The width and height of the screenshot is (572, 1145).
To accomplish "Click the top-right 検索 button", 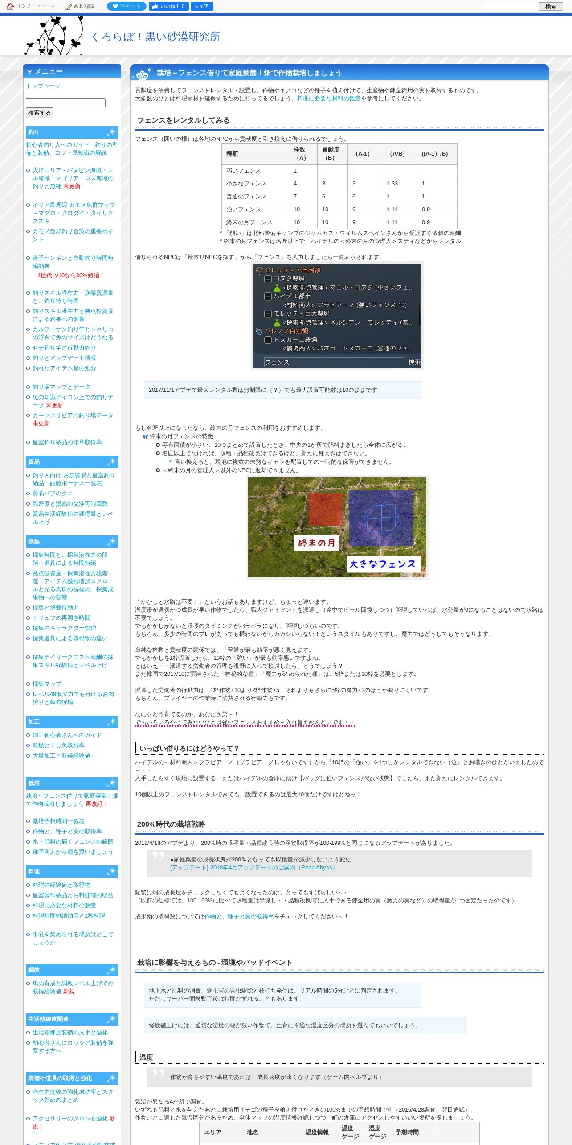I will click(551, 6).
